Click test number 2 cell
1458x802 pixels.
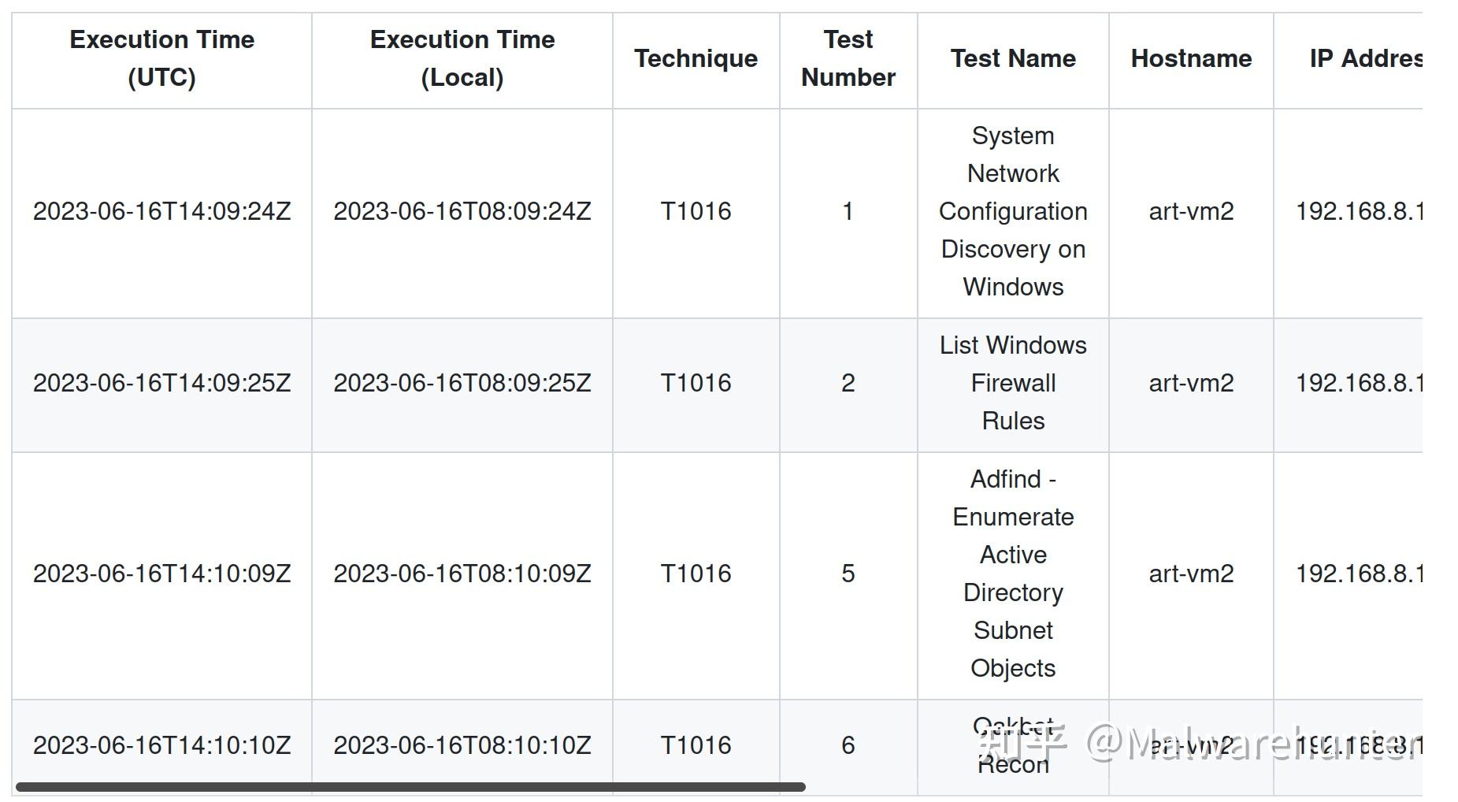coord(848,383)
